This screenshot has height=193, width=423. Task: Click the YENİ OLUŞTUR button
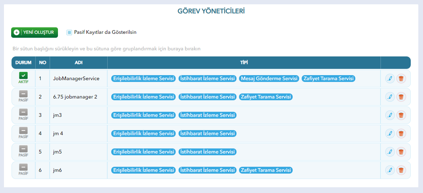point(35,33)
